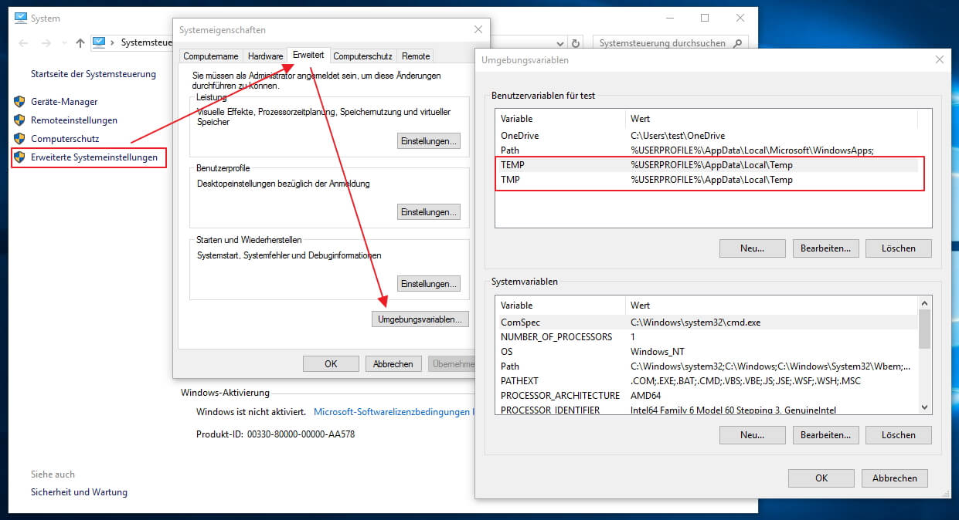Click Neu... under Benutzervariablen
The width and height of the screenshot is (959, 520).
[752, 248]
